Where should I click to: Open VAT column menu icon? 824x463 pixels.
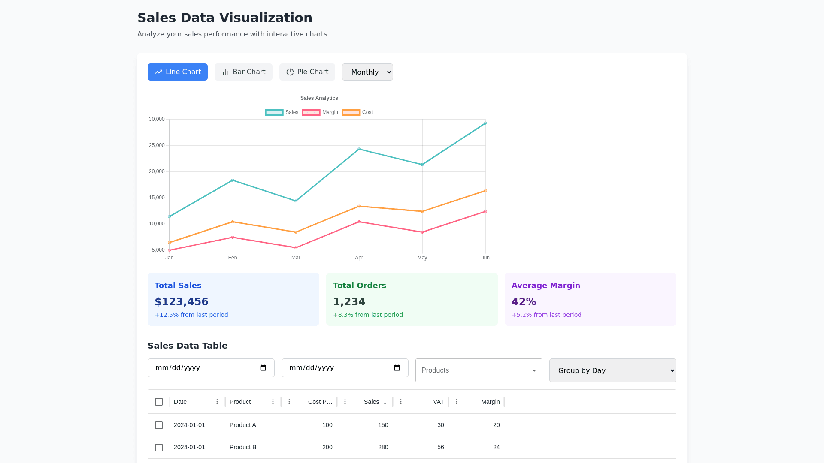pyautogui.click(x=401, y=402)
